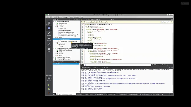Close the Open Documents panel
Screen dimensions: 191x107
click(79, 62)
